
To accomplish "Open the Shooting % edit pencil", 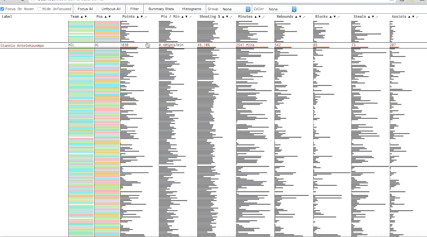I will pyautogui.click(x=231, y=16).
